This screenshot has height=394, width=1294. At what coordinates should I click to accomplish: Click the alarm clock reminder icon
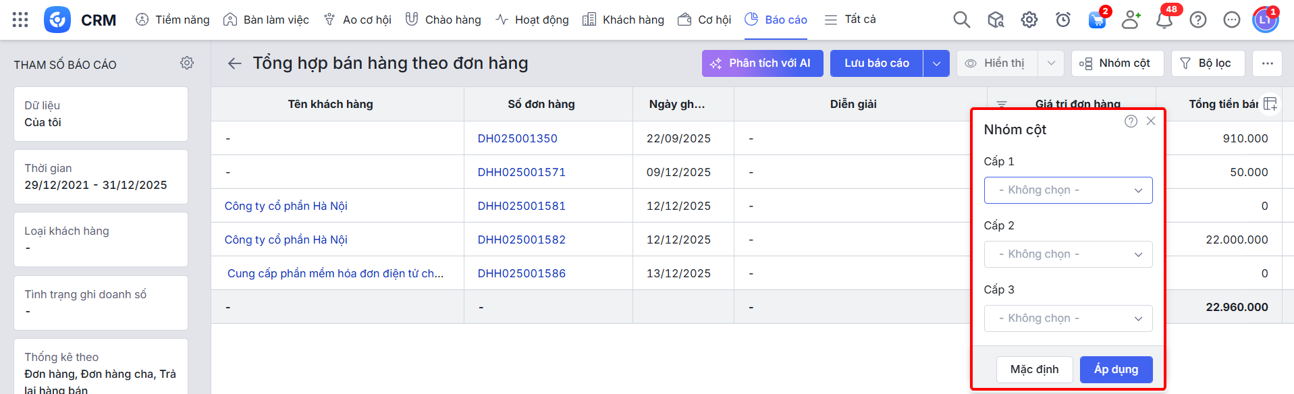click(x=1062, y=20)
